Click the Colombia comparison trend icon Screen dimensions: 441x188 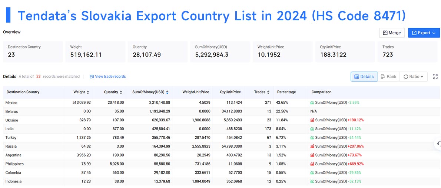(312, 172)
